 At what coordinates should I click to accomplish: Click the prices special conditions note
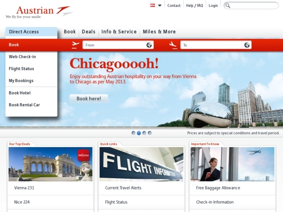click(233, 133)
